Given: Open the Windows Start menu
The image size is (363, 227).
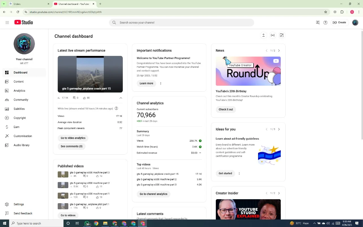Looking at the screenshot, I should point(4,223).
